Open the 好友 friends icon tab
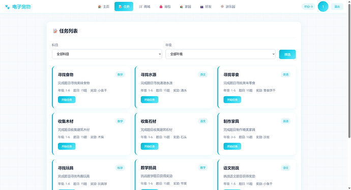 (206, 7)
